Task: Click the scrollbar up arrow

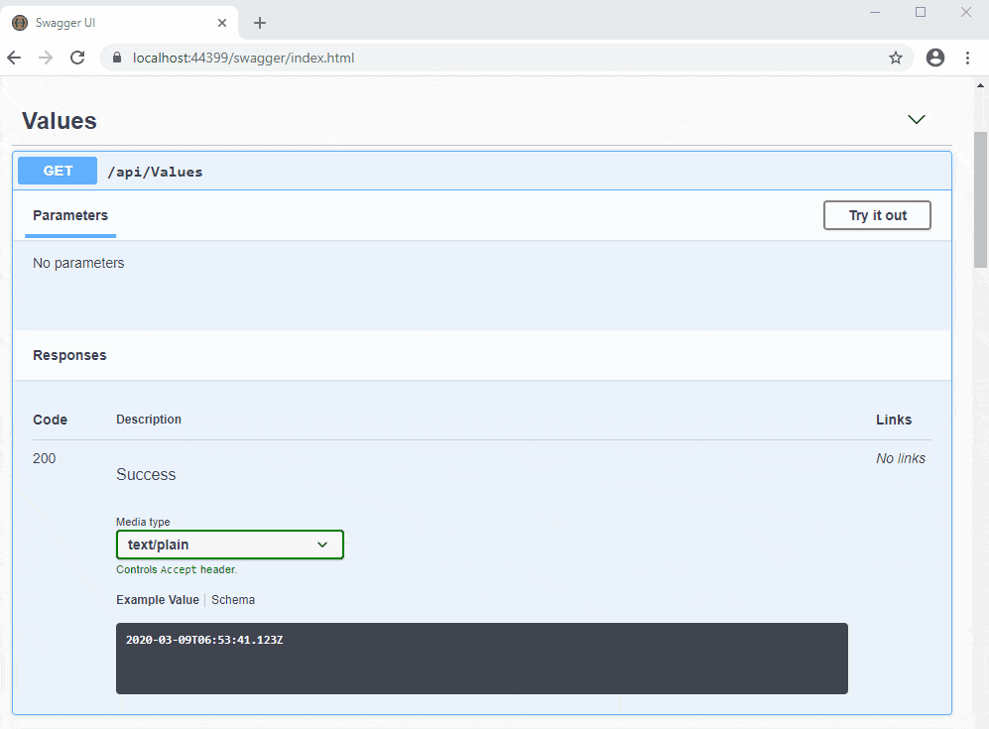Action: (980, 85)
